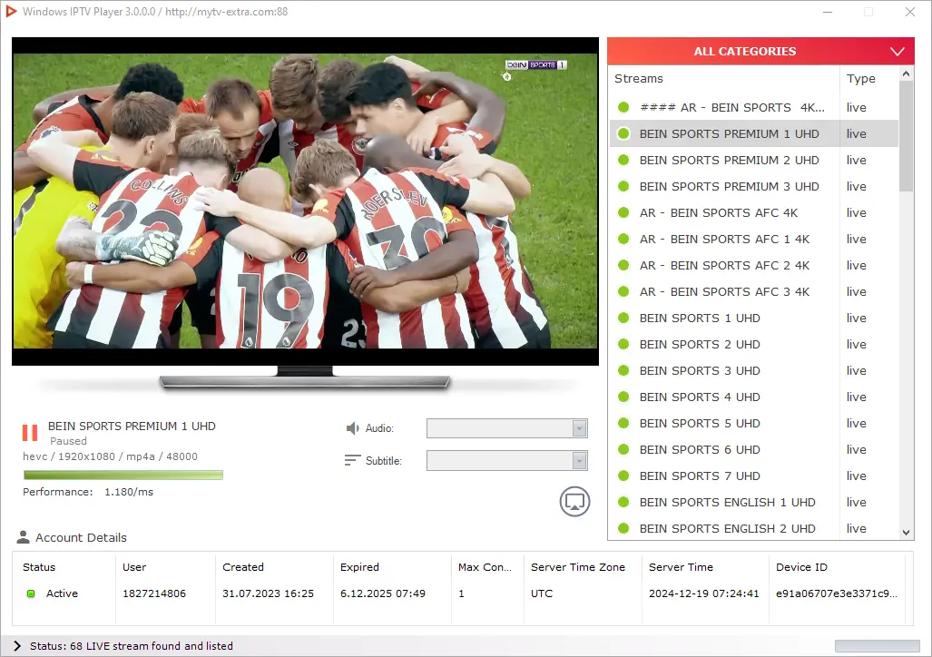Select BEIN SPORTS PREMIUM 3 UHD stream
The width and height of the screenshot is (932, 657).
[x=754, y=186]
